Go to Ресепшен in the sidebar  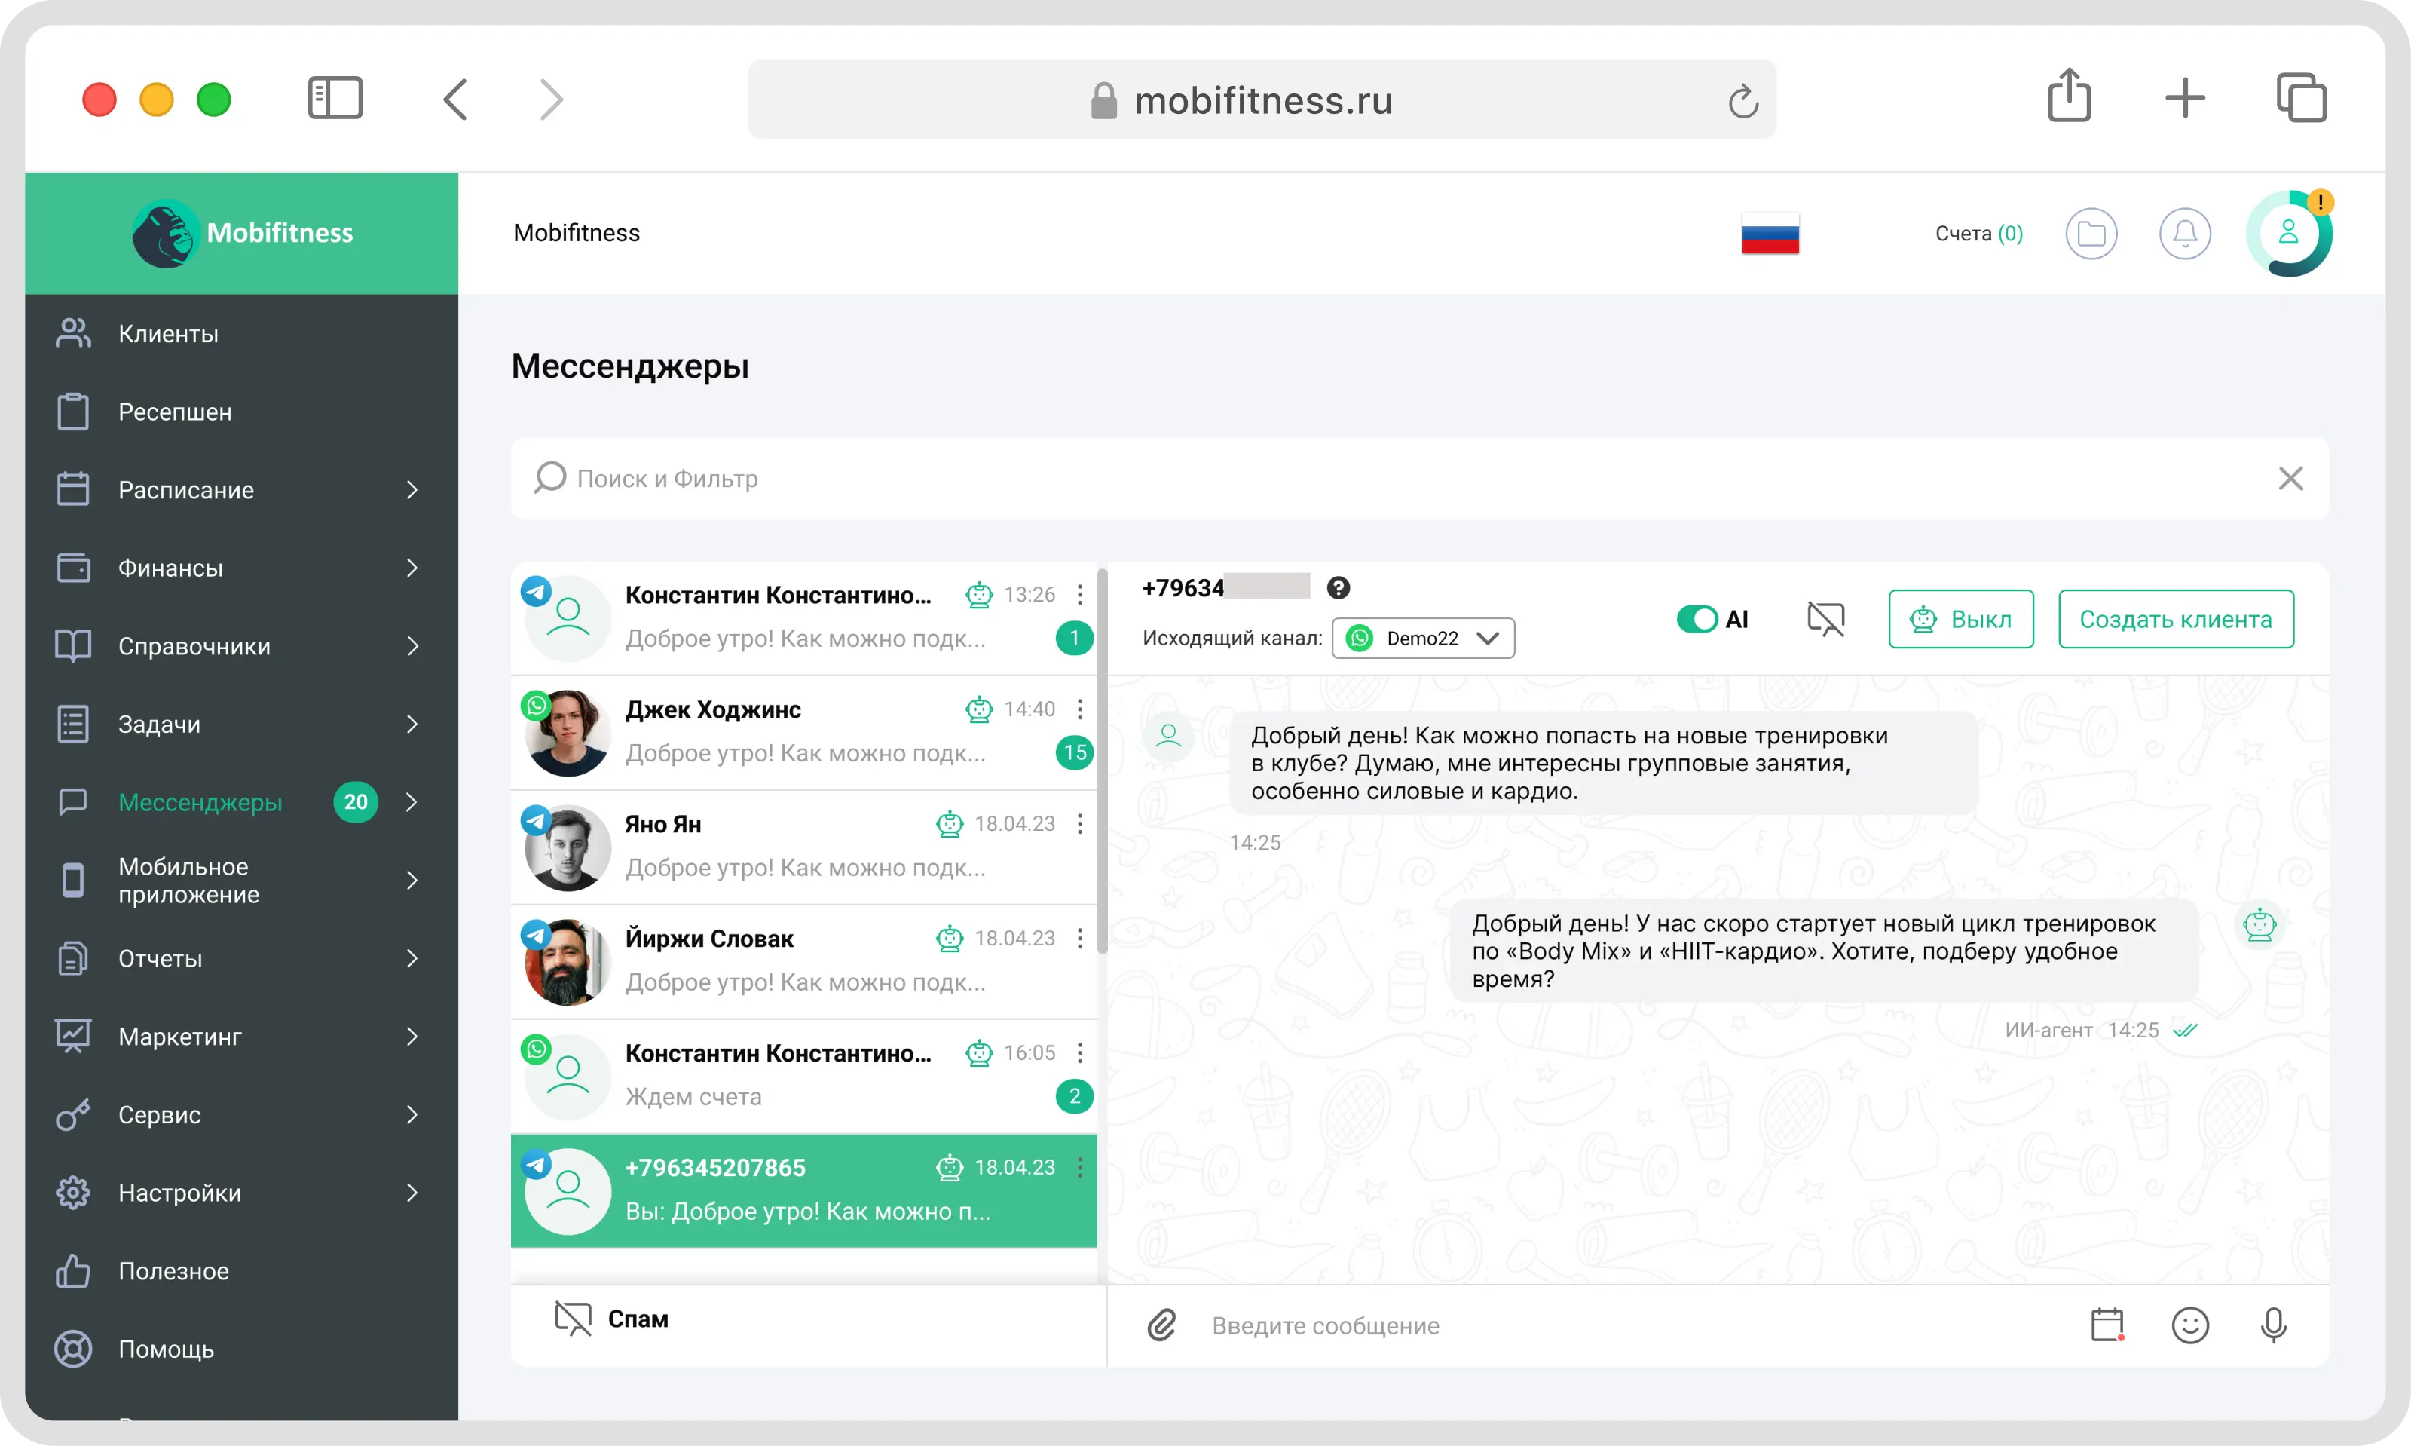click(x=240, y=411)
